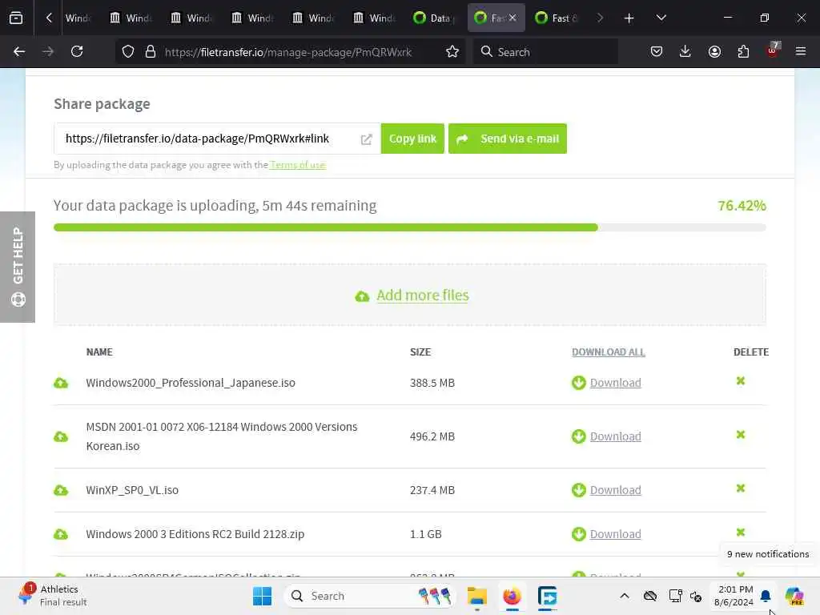This screenshot has width=820, height=615.
Task: Click the browser Search field
Action: point(545,51)
